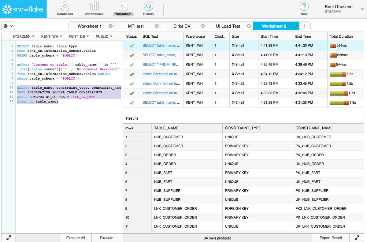
Task: Click the Clust... column header
Action: point(220,36)
